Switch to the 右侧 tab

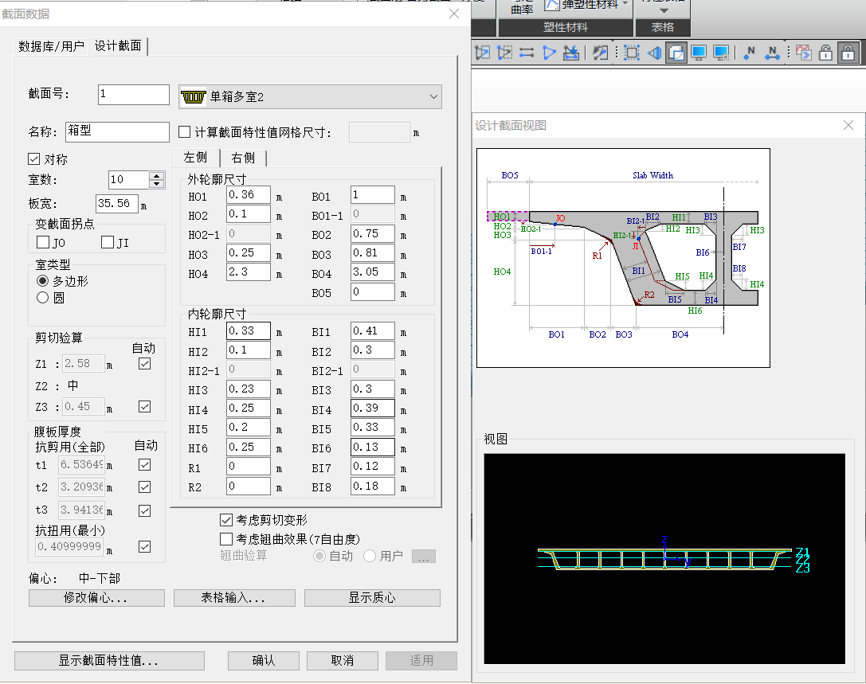(243, 158)
